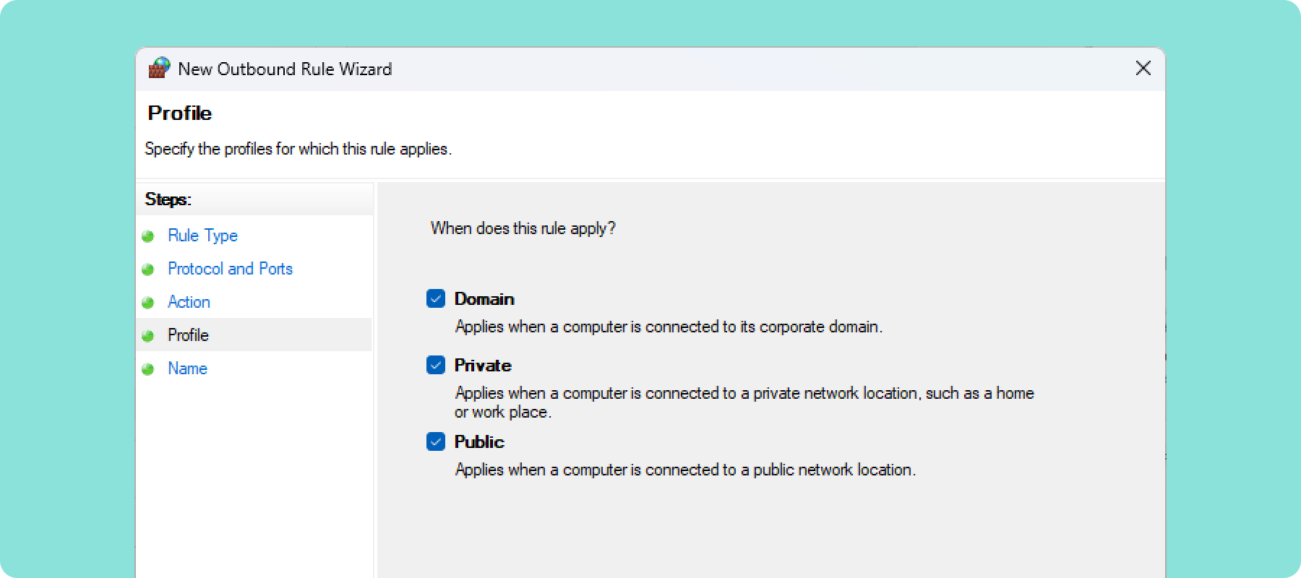
Task: Click the Public label text
Action: point(479,441)
